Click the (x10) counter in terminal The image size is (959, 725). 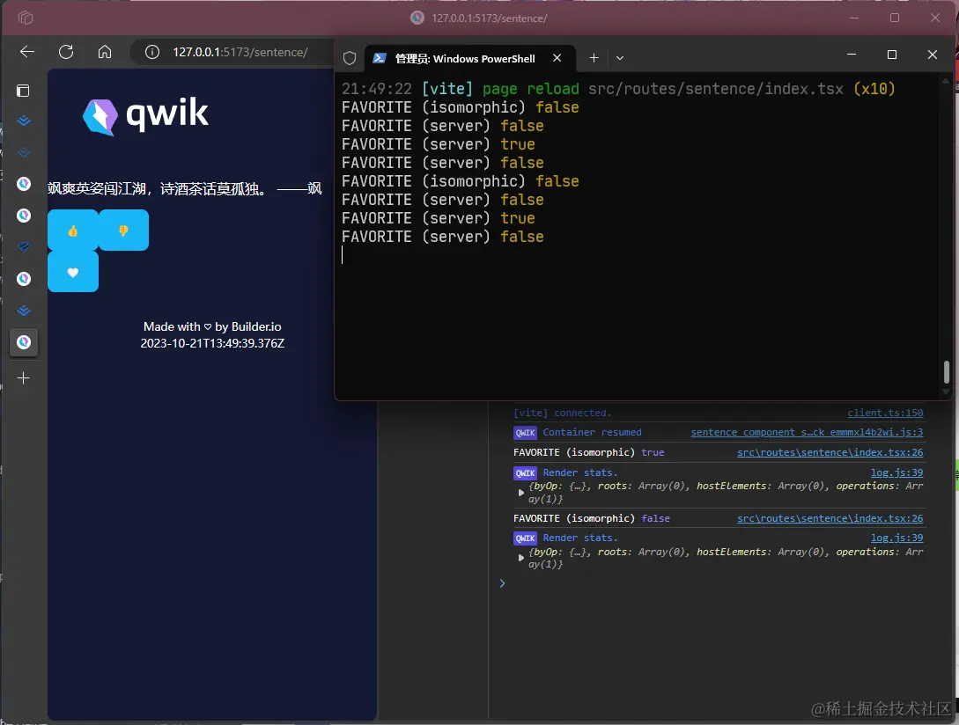[x=874, y=89]
